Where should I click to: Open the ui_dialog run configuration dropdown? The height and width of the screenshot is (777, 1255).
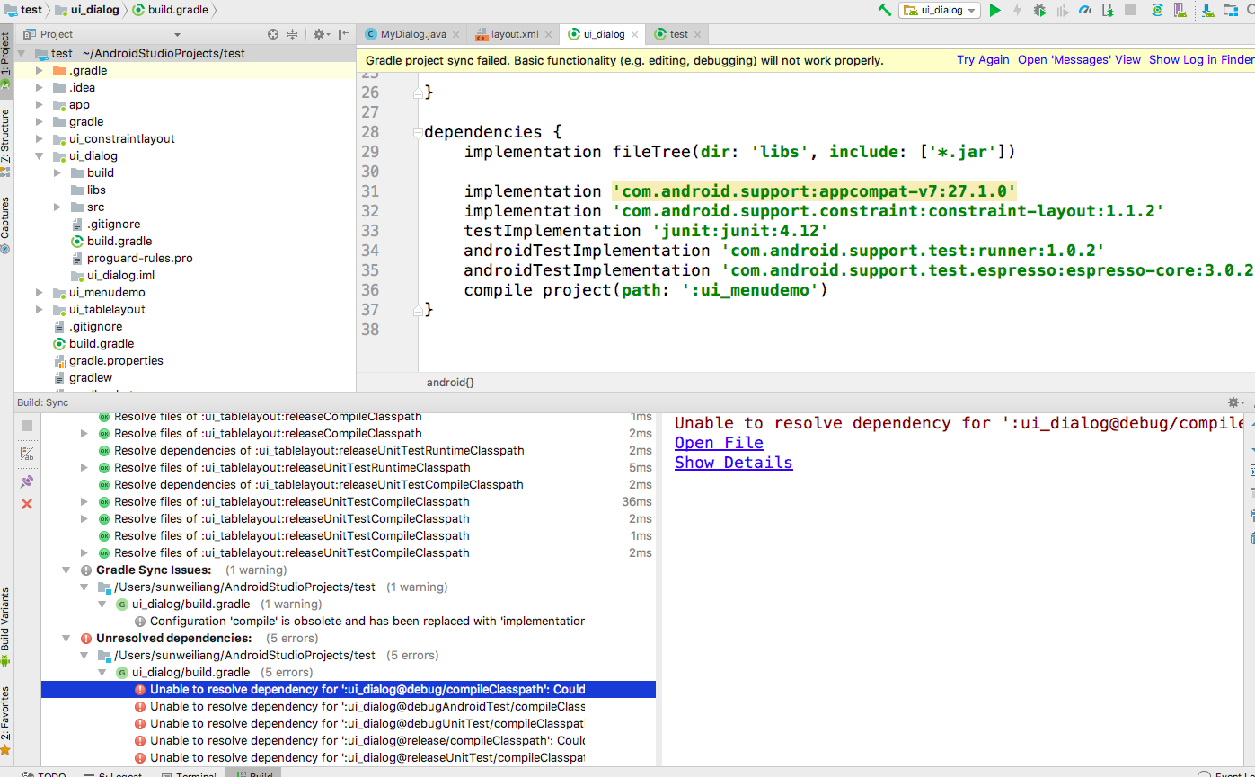[940, 10]
